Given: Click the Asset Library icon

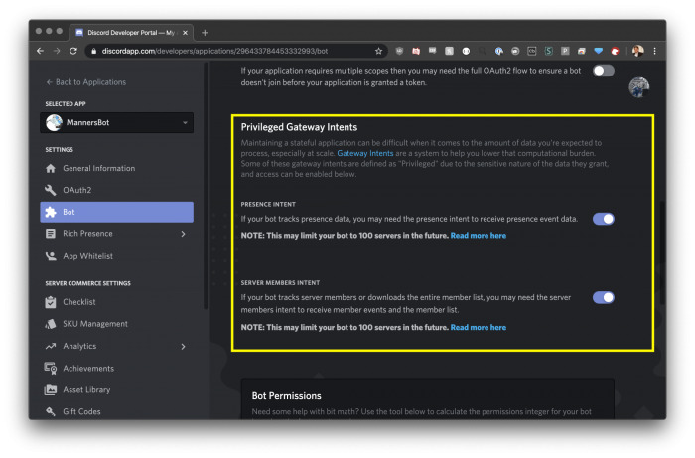Looking at the screenshot, I should click(x=51, y=389).
